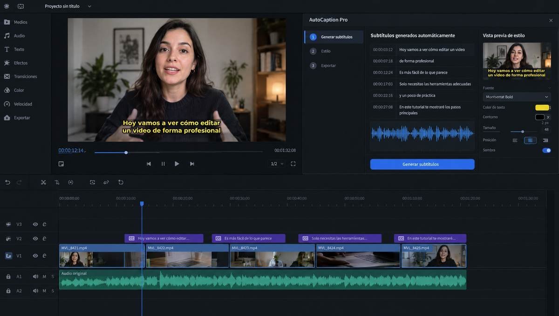Click the rotate icon in timeline toolbar
This screenshot has height=316, width=559.
click(121, 182)
